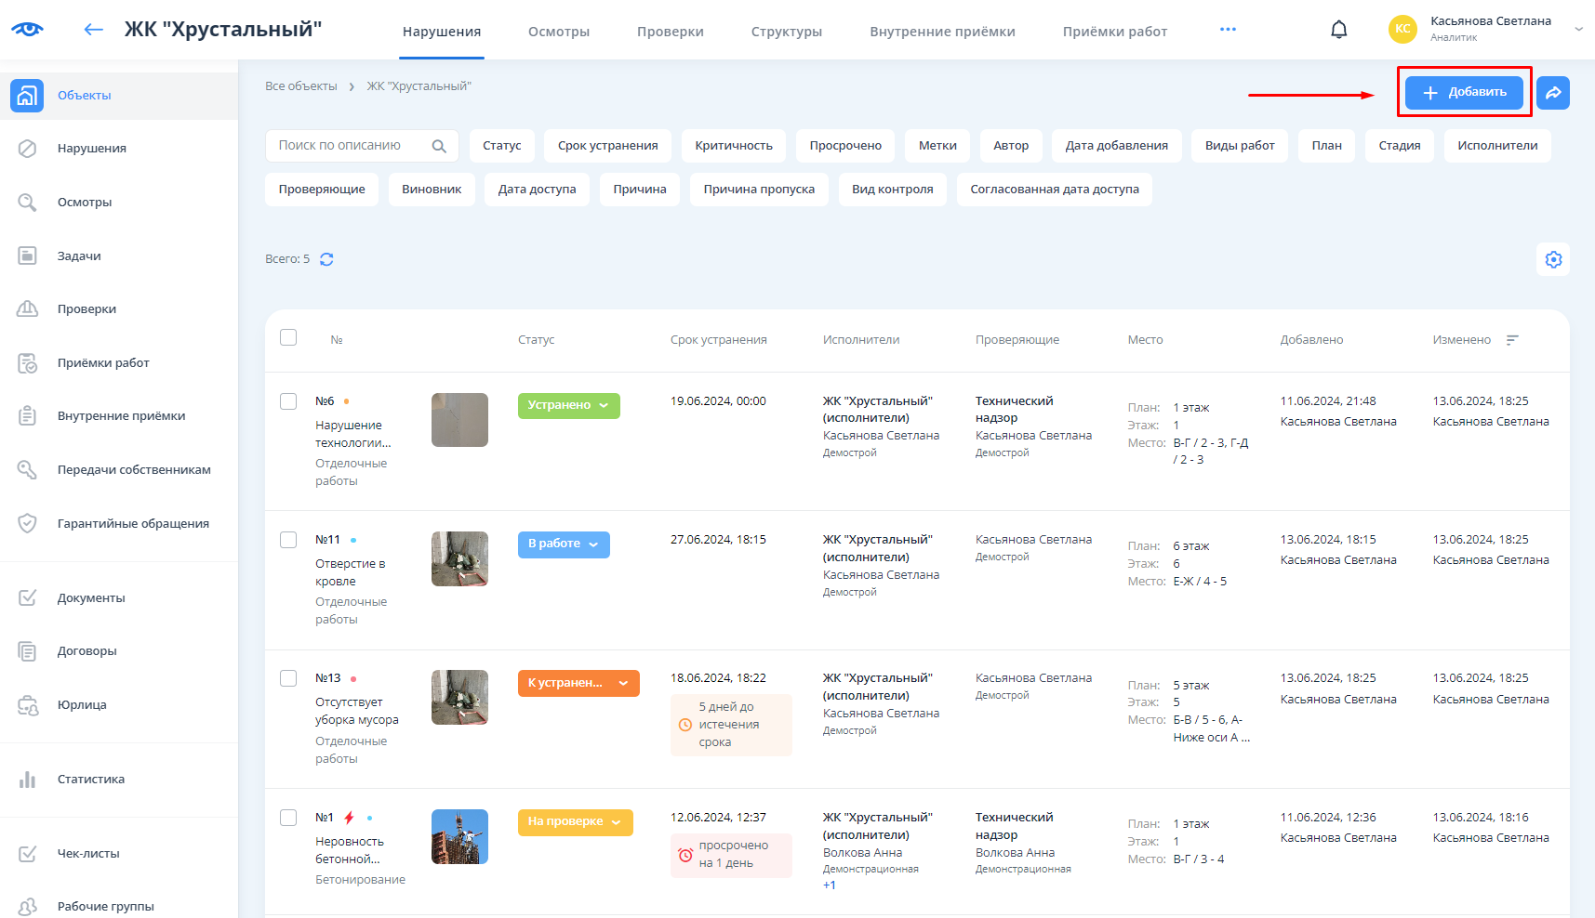Click the notification bell icon
The image size is (1595, 918).
(1338, 30)
